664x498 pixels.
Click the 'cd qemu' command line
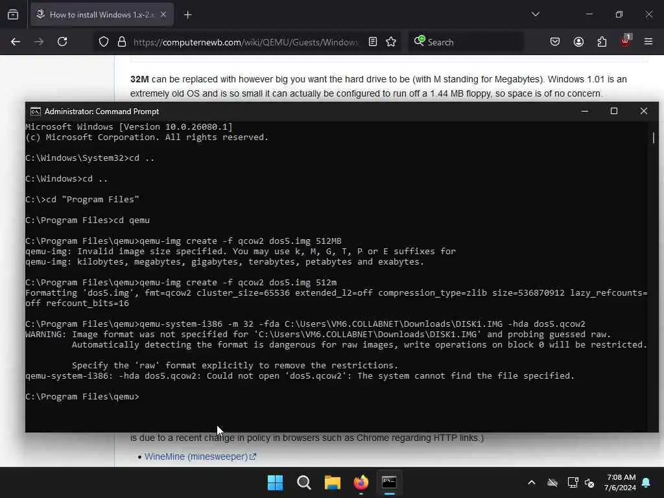88,220
